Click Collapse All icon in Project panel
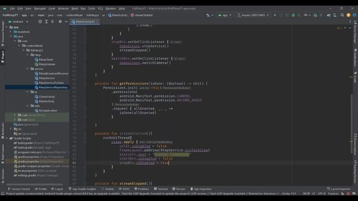Viewport: 358px width, 201px height. pyautogui.click(x=52, y=21)
